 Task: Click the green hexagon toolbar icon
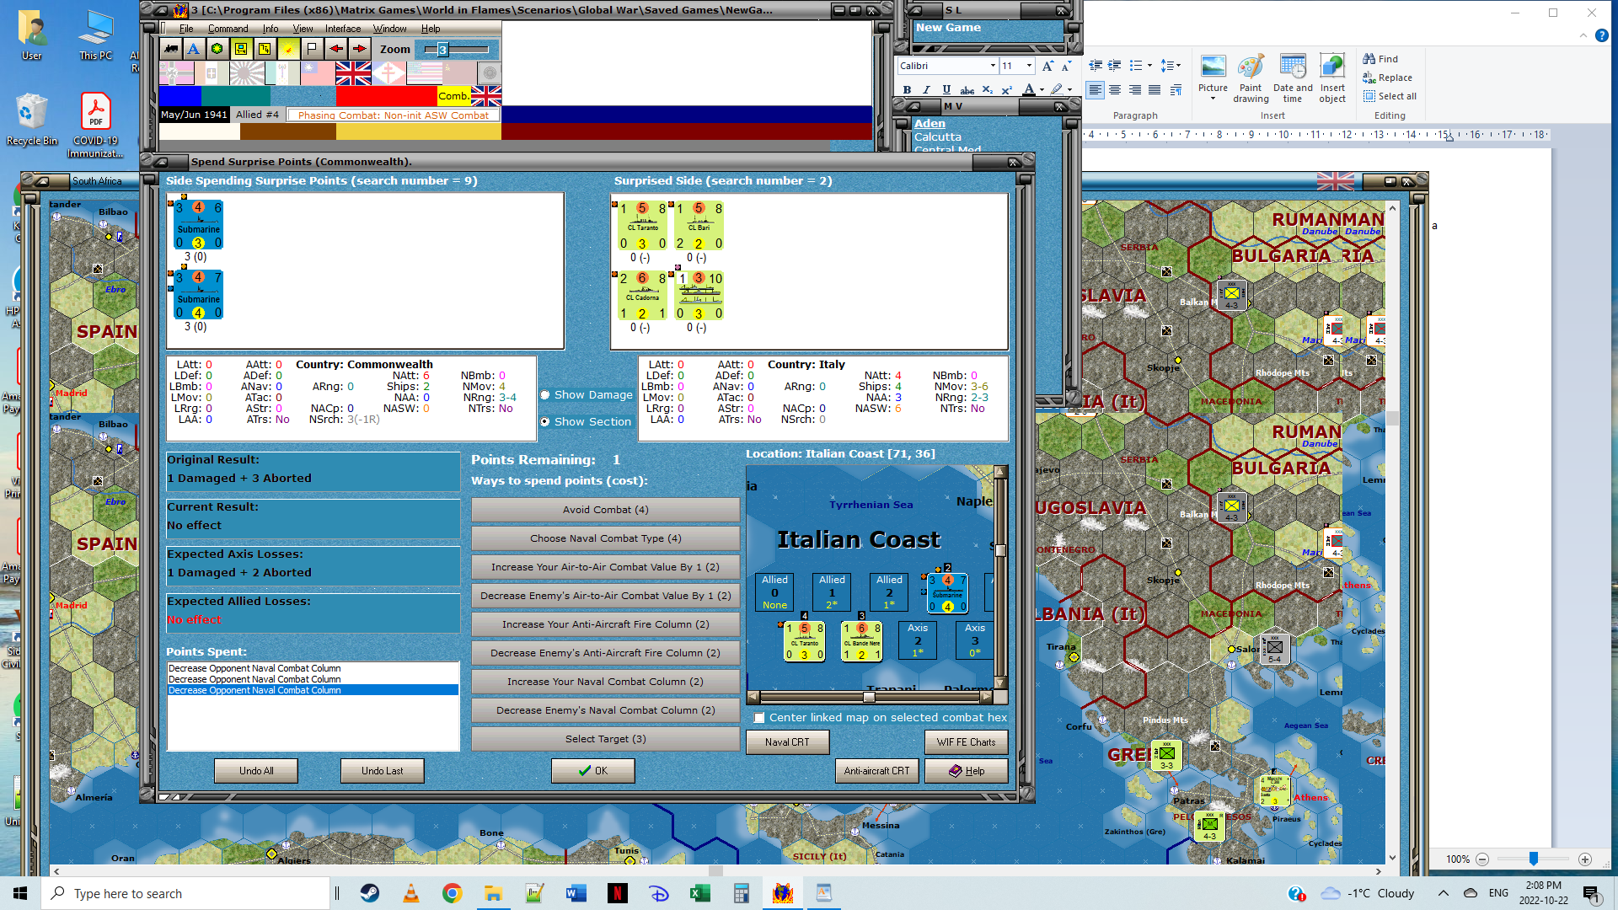(217, 49)
